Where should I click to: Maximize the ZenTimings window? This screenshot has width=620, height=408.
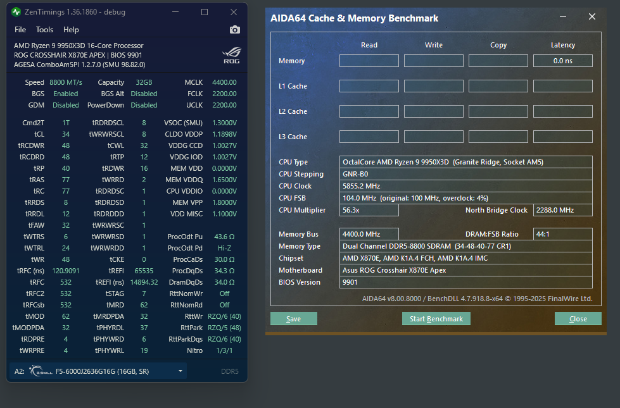205,12
